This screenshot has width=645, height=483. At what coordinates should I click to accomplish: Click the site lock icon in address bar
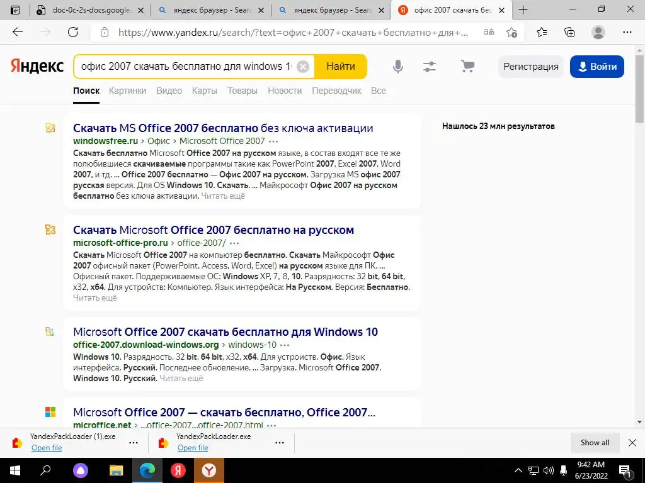click(105, 32)
